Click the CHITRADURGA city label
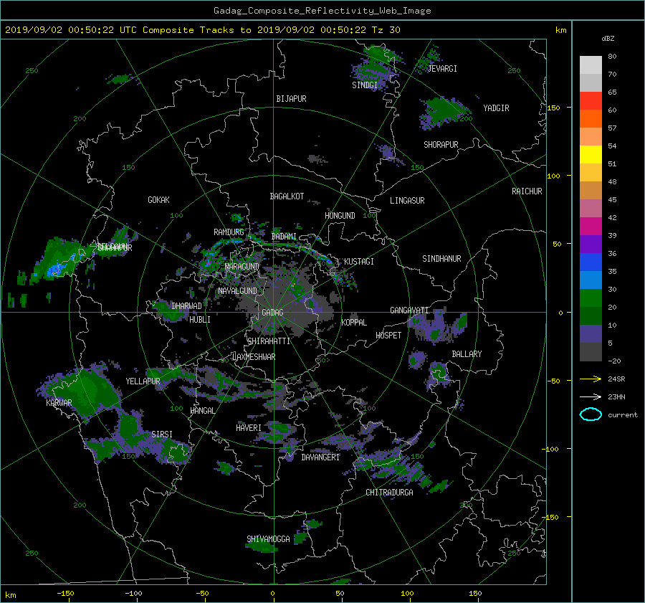This screenshot has width=645, height=603. pos(390,493)
